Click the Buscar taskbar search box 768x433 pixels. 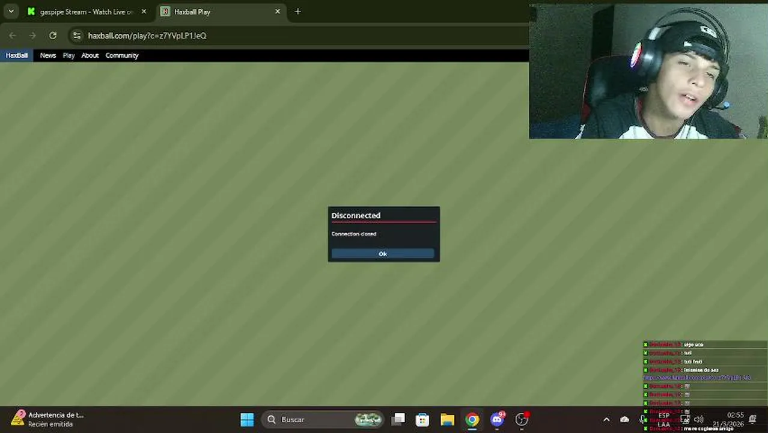click(x=323, y=419)
